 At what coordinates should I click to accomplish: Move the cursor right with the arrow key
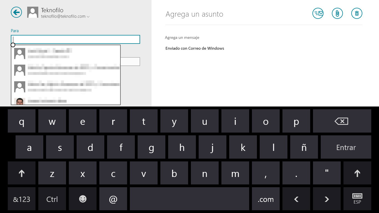click(x=327, y=199)
